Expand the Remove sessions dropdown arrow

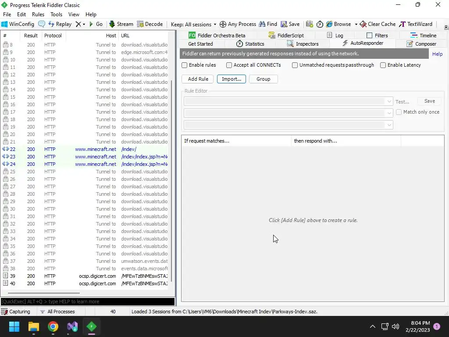(84, 25)
